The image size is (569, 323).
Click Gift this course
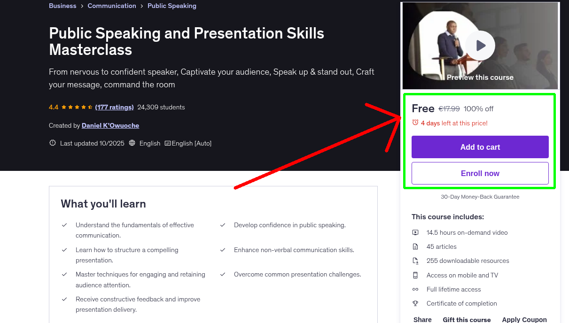[x=467, y=319]
